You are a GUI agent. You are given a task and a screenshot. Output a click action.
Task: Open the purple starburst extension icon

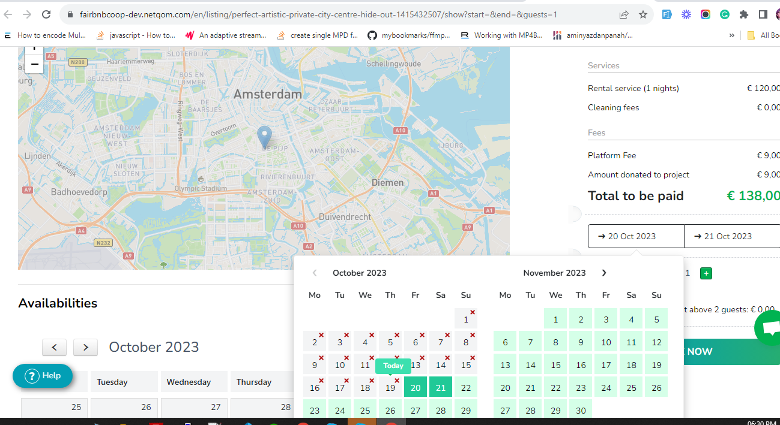pos(686,14)
